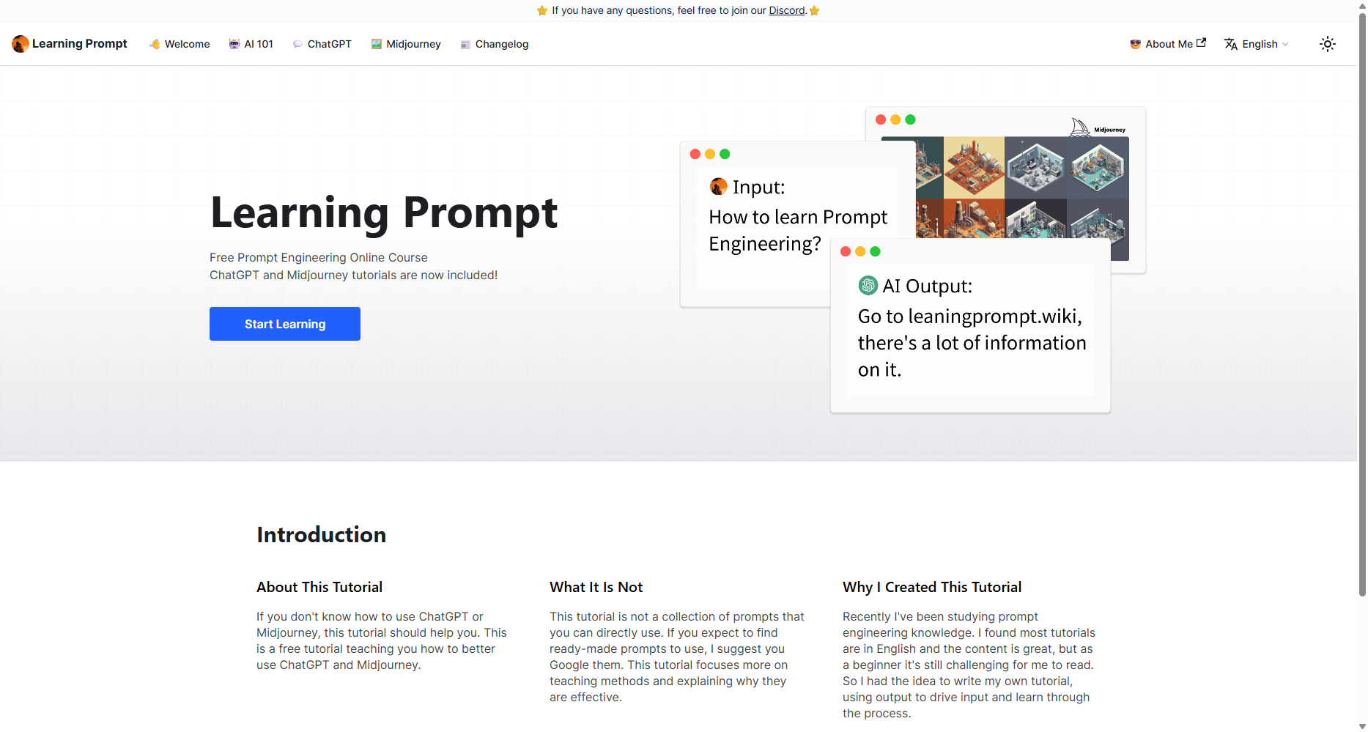The image size is (1368, 732).
Task: View the Changelog page
Action: tap(495, 44)
